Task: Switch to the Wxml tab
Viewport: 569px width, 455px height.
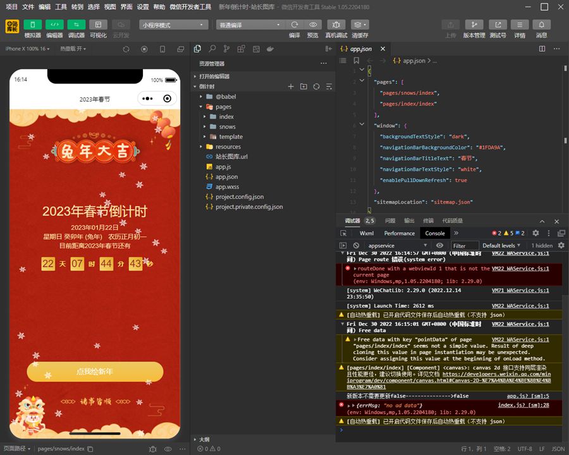Action: tap(367, 233)
